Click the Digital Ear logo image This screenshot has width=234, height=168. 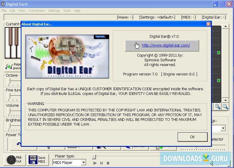[67, 57]
